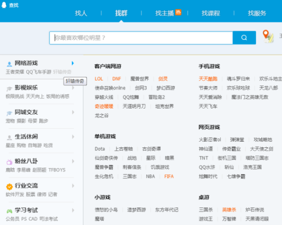Click the 公务员 keyword
This screenshot has width=282, height=225.
click(12, 219)
